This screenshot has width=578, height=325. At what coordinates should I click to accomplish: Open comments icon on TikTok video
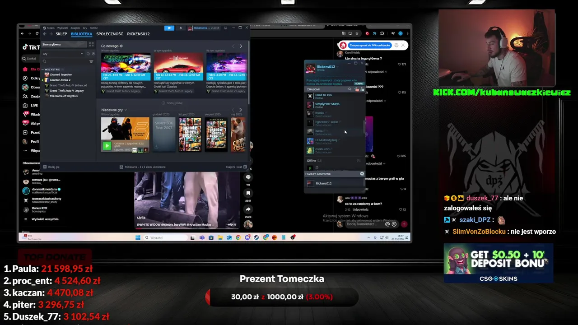click(248, 177)
